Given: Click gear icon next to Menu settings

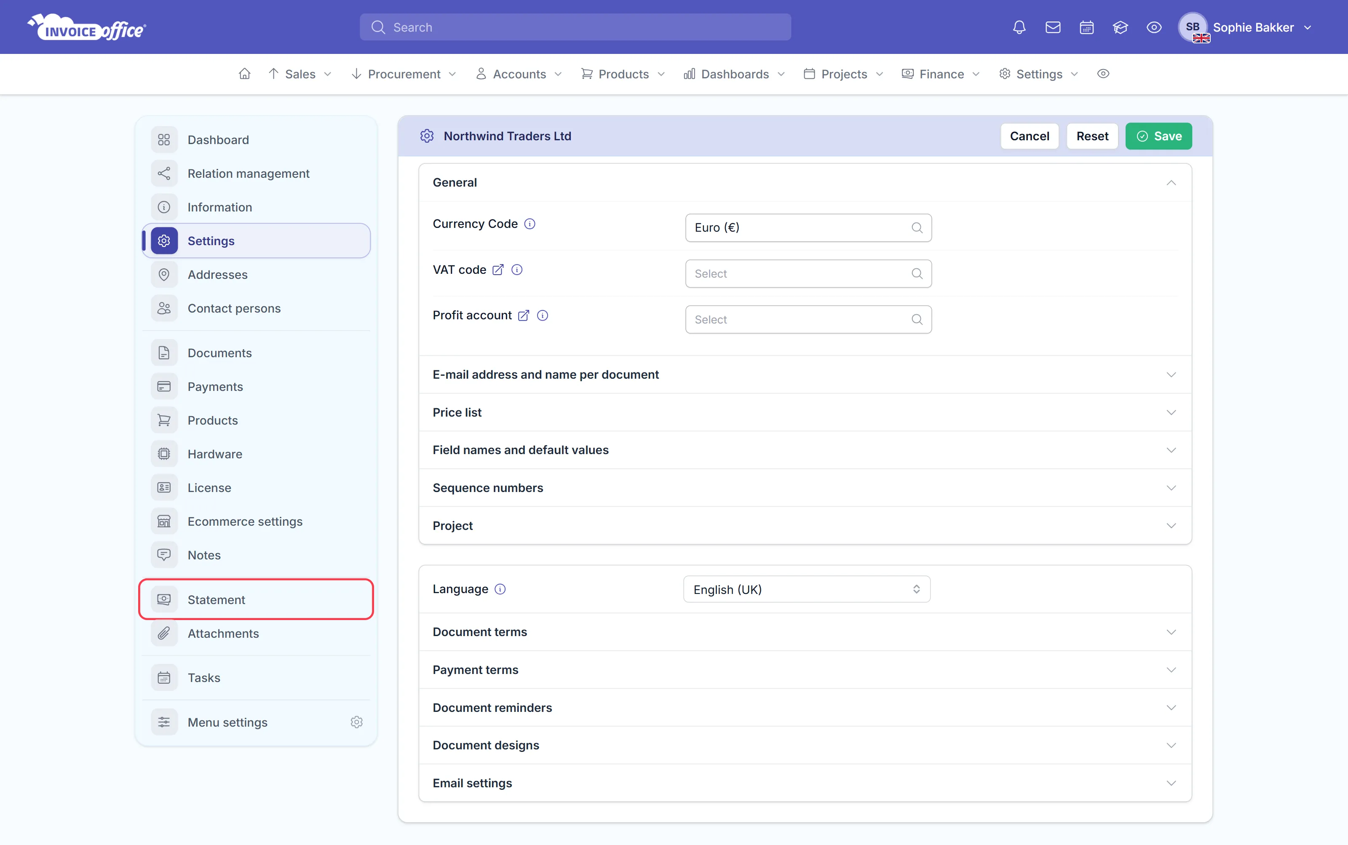Looking at the screenshot, I should [356, 722].
